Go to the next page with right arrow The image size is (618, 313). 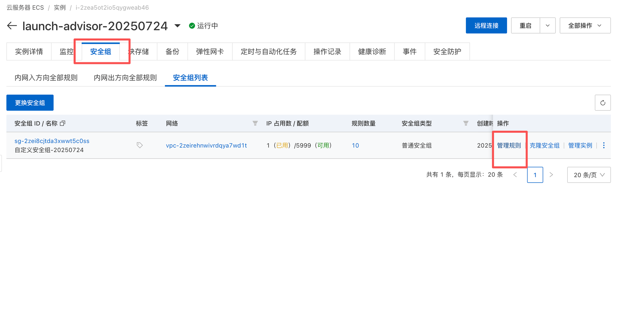pos(551,175)
